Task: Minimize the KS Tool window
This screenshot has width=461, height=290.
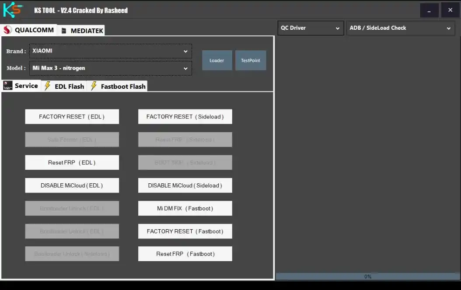Action: [x=429, y=10]
